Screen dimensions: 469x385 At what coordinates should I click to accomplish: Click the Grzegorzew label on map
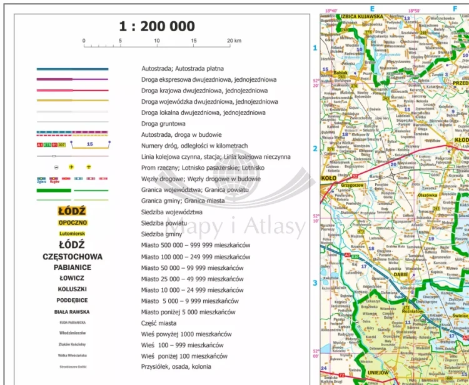coord(352,186)
